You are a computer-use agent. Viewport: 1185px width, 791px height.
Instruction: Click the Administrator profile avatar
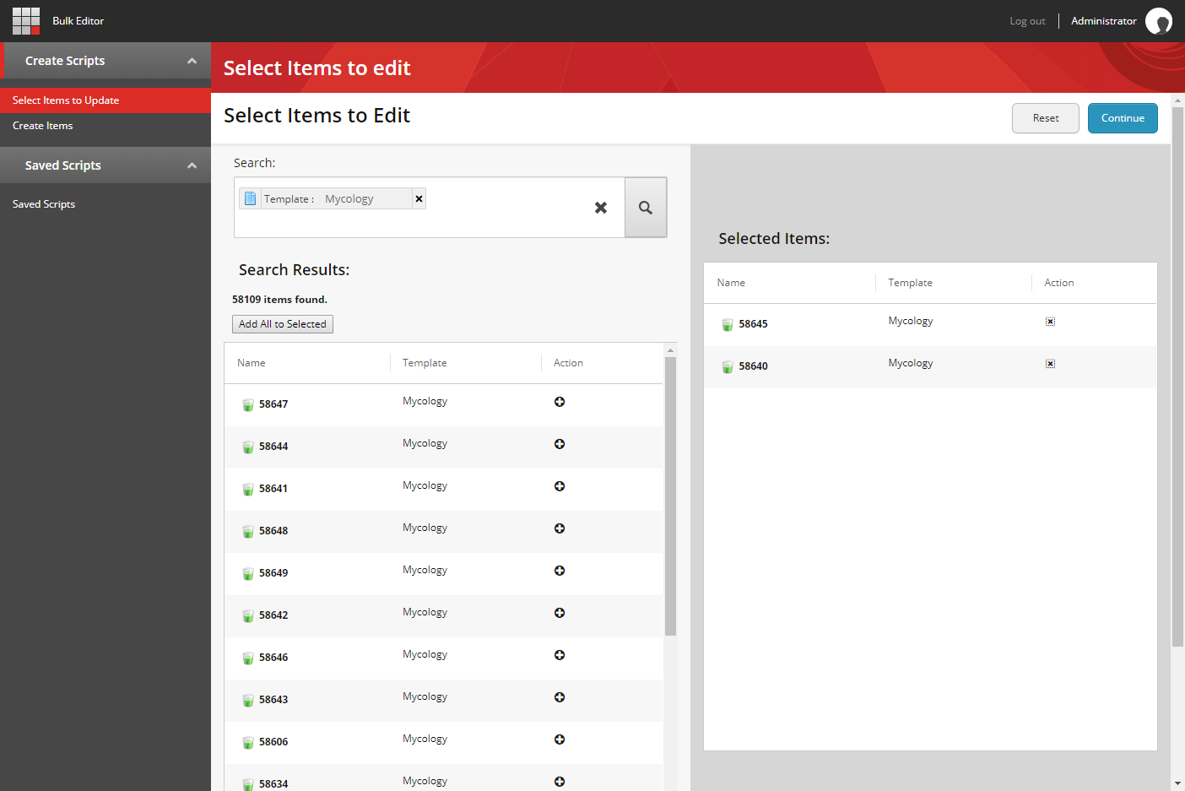pyautogui.click(x=1158, y=21)
